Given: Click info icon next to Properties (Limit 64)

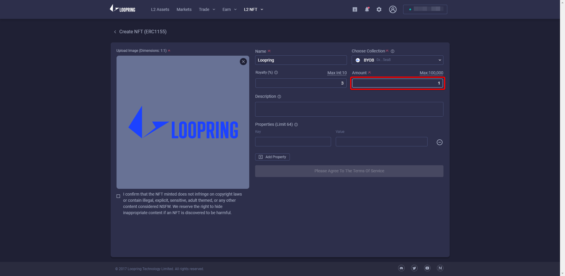Looking at the screenshot, I should (296, 125).
